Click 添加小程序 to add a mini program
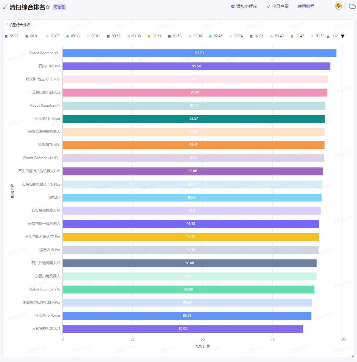This screenshot has height=362, width=357. pyautogui.click(x=244, y=6)
